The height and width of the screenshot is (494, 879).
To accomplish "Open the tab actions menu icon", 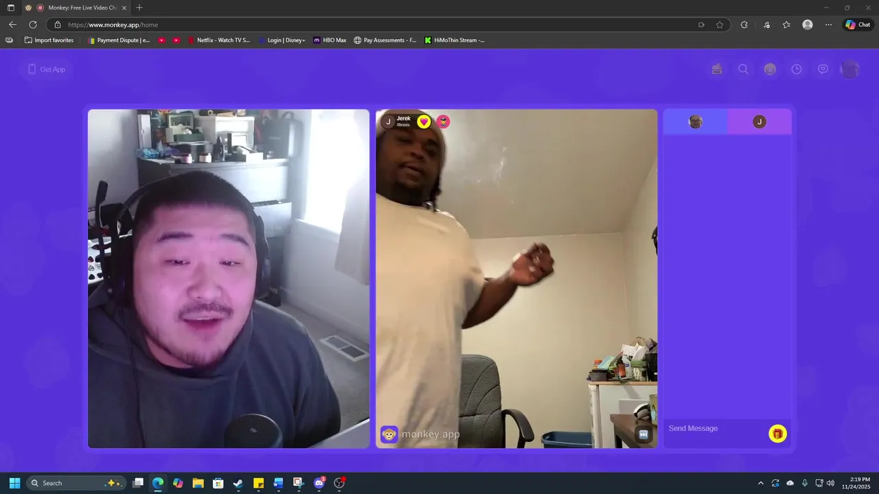I will 10,8.
